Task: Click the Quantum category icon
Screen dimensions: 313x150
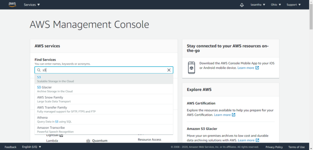Action: coord(88,141)
